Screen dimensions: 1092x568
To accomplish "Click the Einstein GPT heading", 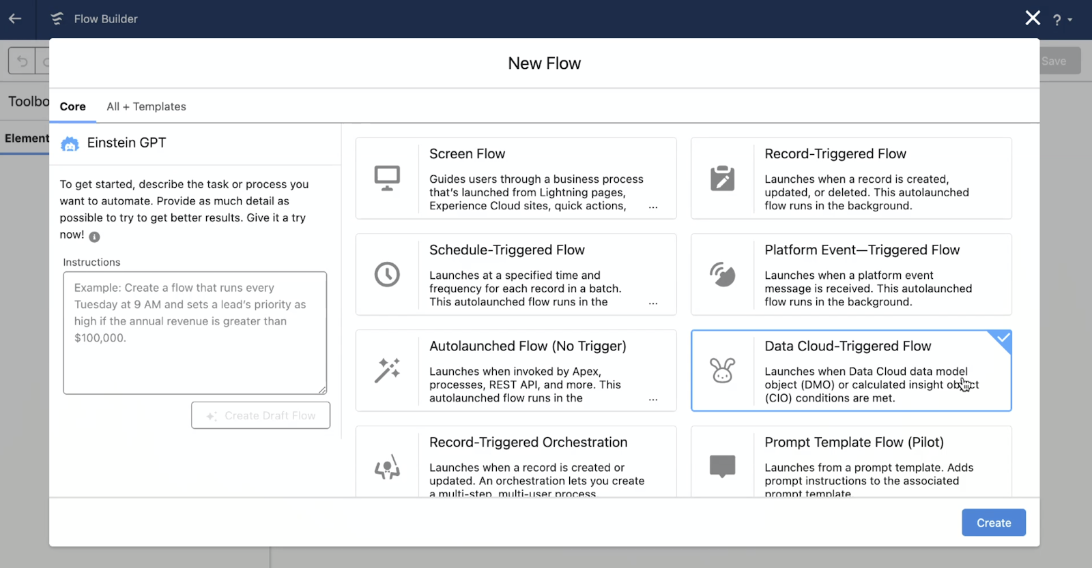I will [126, 143].
